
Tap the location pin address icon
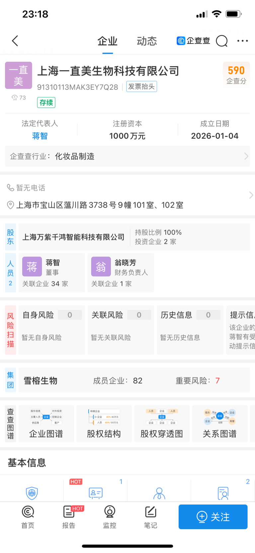click(11, 205)
